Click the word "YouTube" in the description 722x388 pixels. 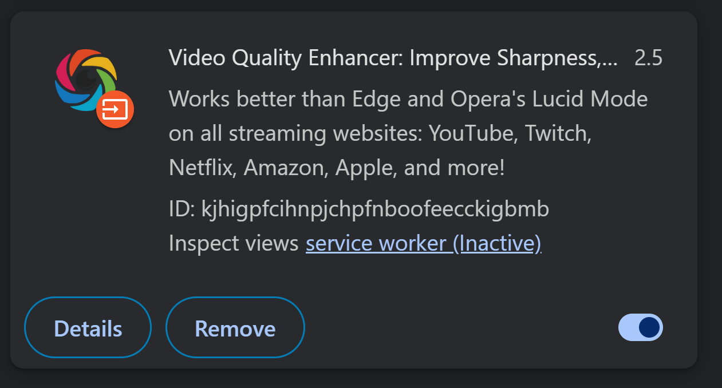(472, 133)
